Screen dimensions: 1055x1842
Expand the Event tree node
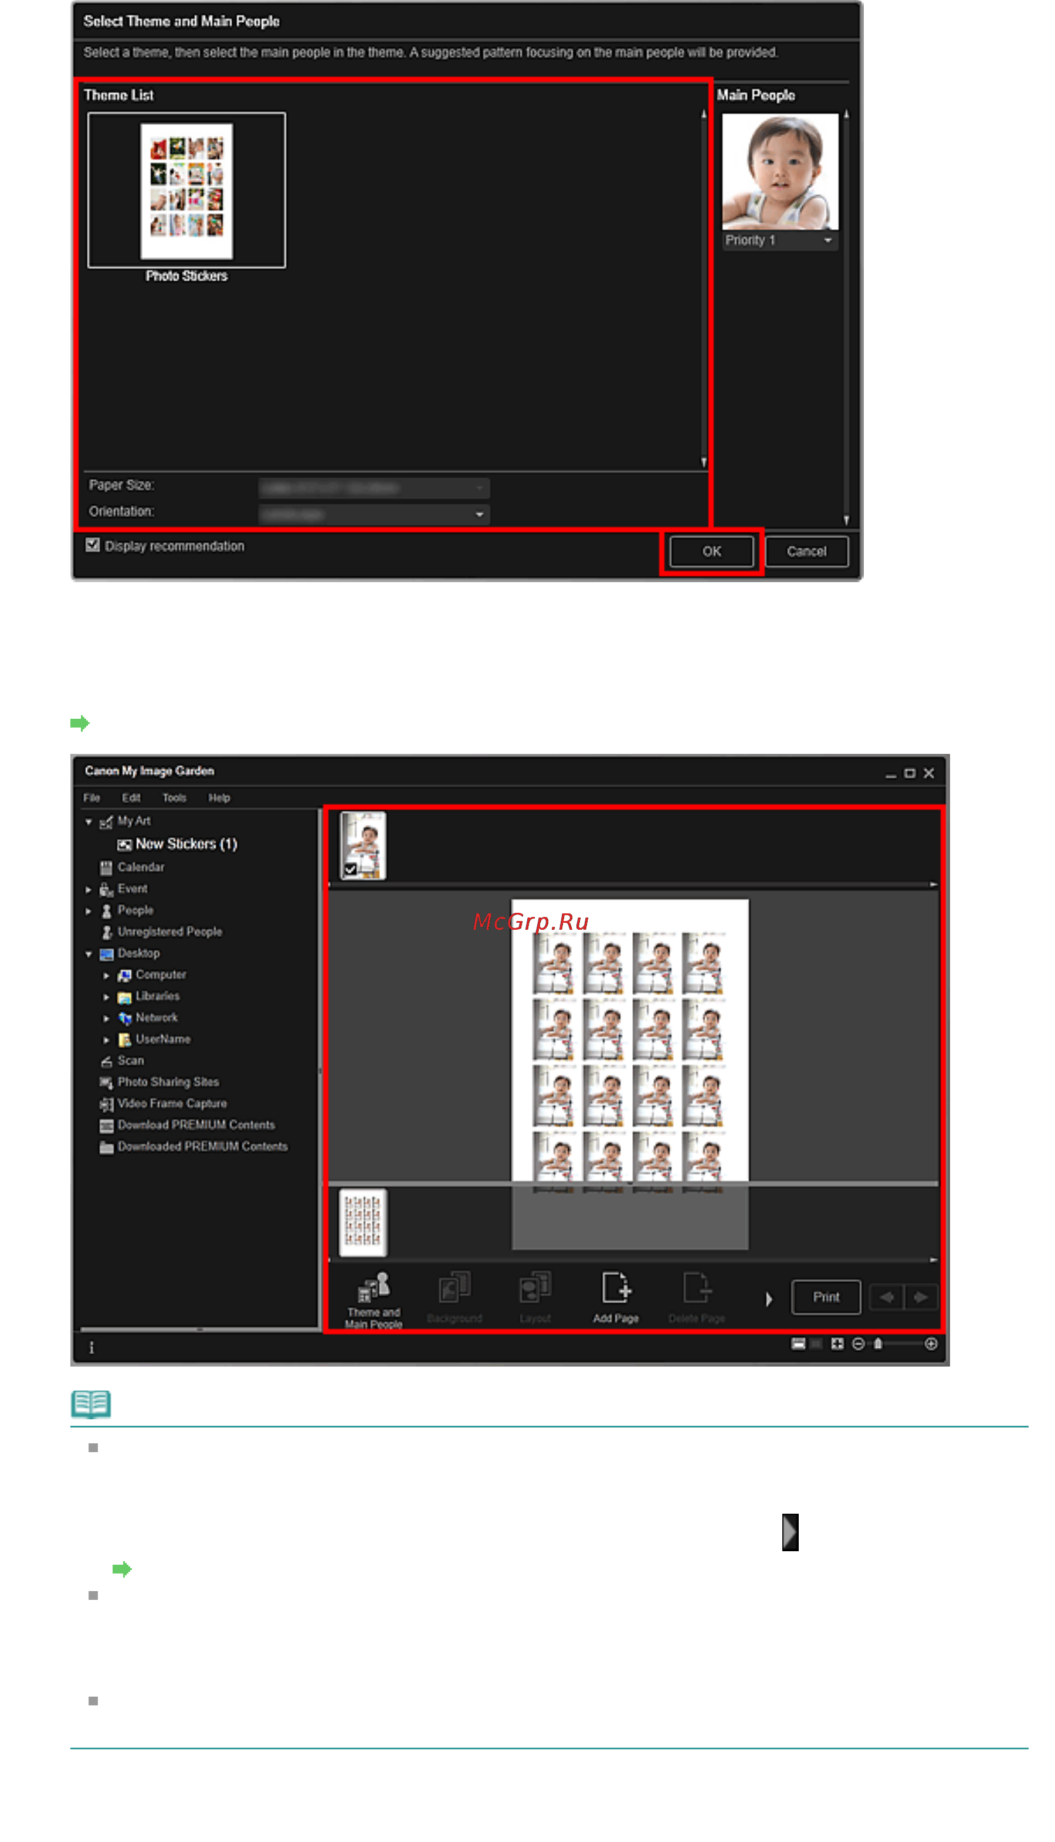click(89, 890)
